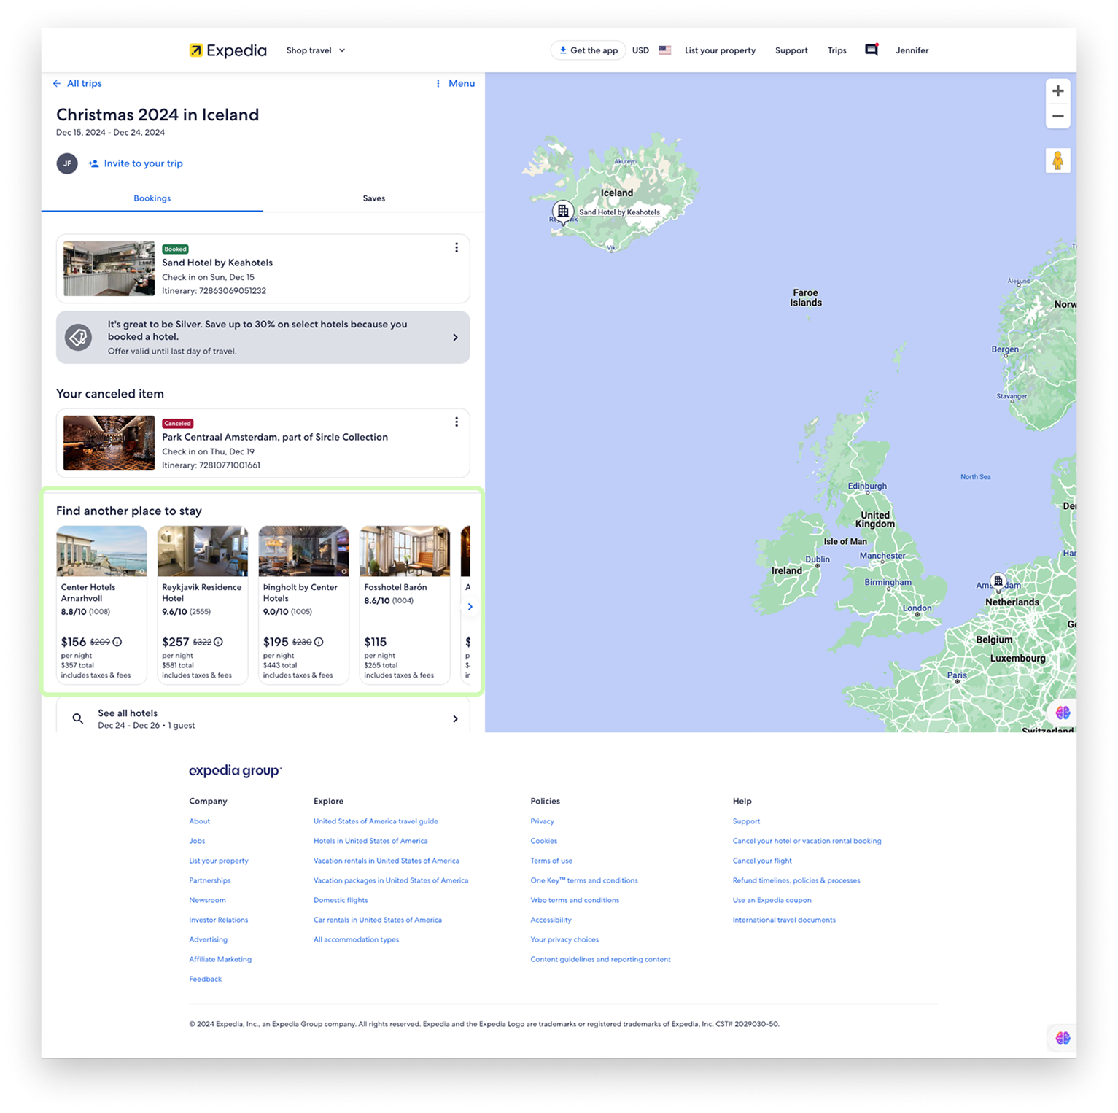The image size is (1118, 1113).
Task: Click the expedia group footer logo
Action: pyautogui.click(x=235, y=771)
